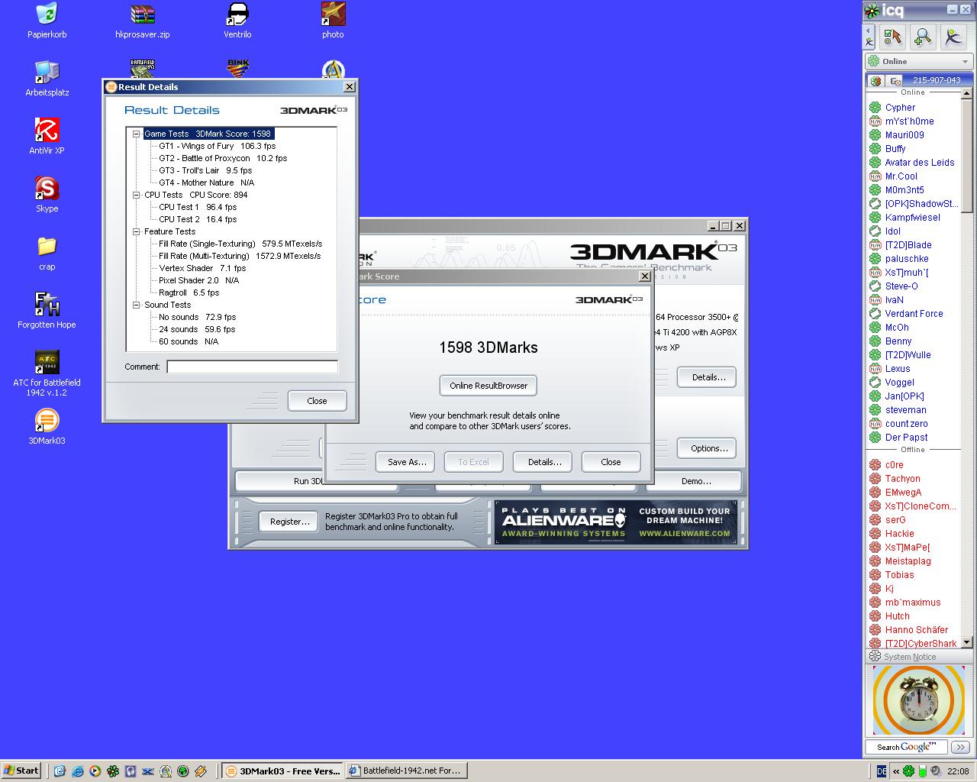Viewport: 977px width, 782px height.
Task: Select the Forgotten Hope shortcut
Action: [47, 311]
